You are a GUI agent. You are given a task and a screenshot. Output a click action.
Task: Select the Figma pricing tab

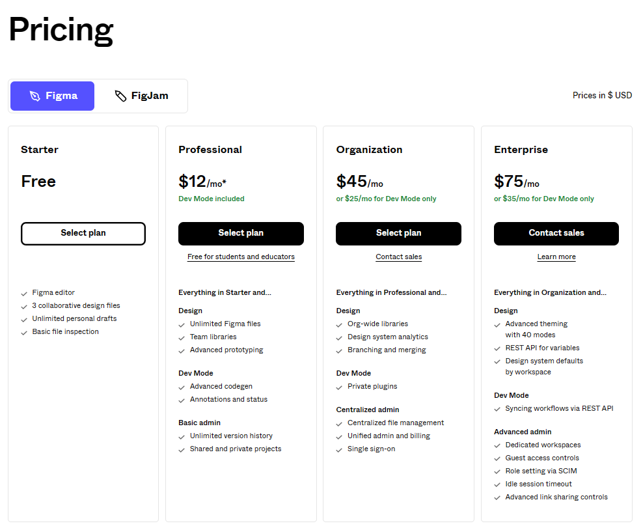53,96
